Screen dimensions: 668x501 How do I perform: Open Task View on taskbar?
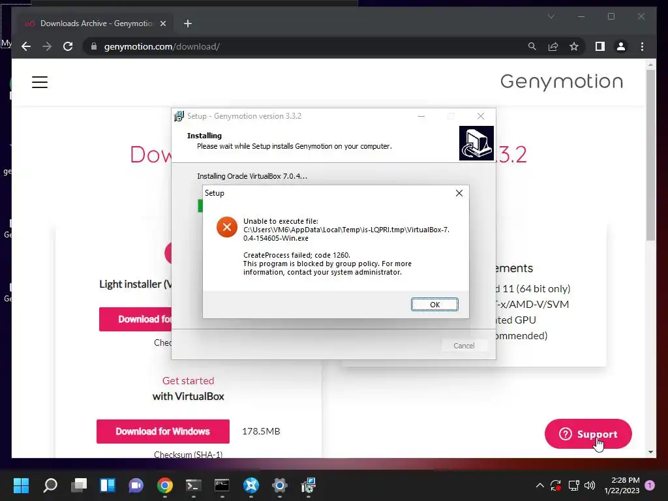coord(79,485)
